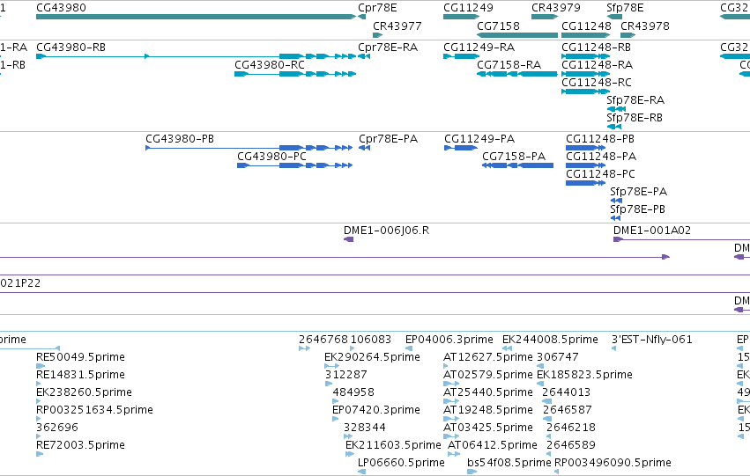
Task: Click transcript CG43980-RB label
Action: pyautogui.click(x=71, y=48)
